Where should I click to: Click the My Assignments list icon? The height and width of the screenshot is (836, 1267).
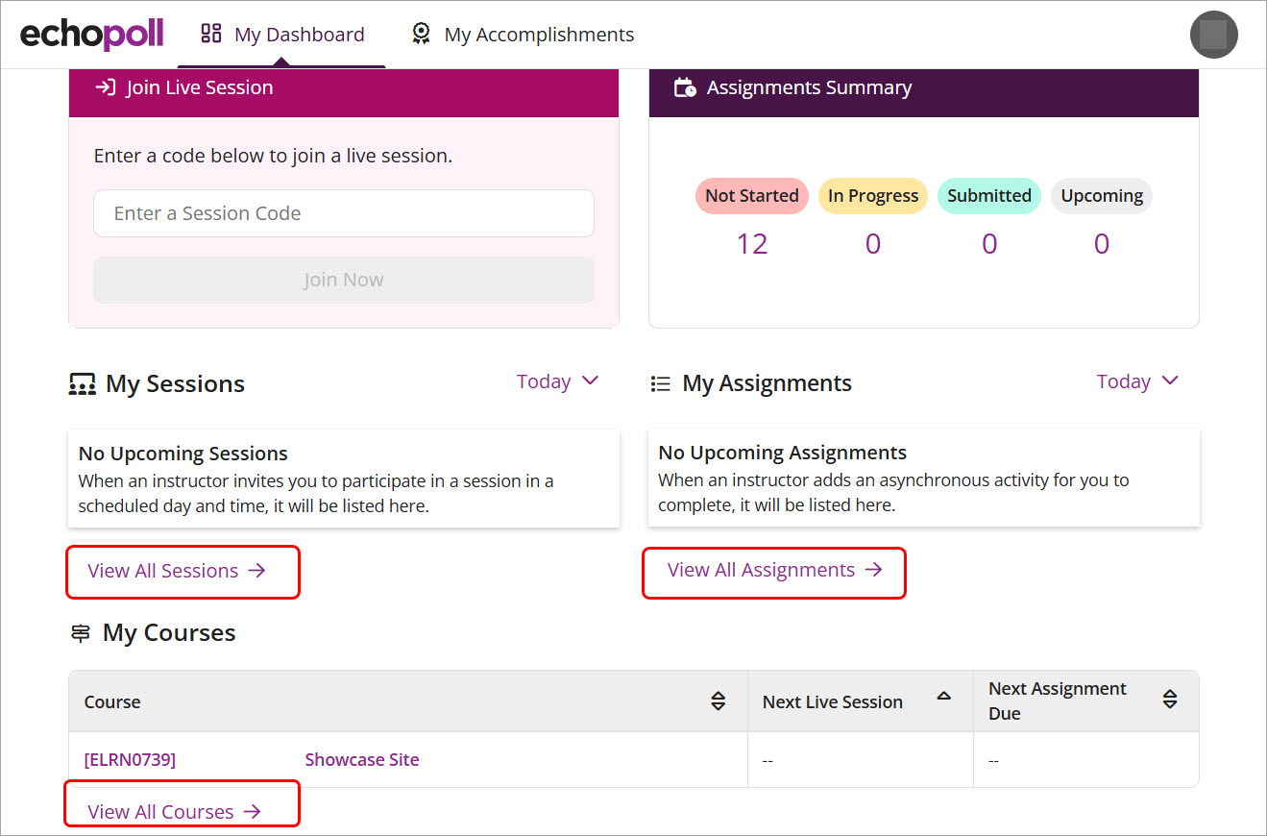click(x=660, y=382)
